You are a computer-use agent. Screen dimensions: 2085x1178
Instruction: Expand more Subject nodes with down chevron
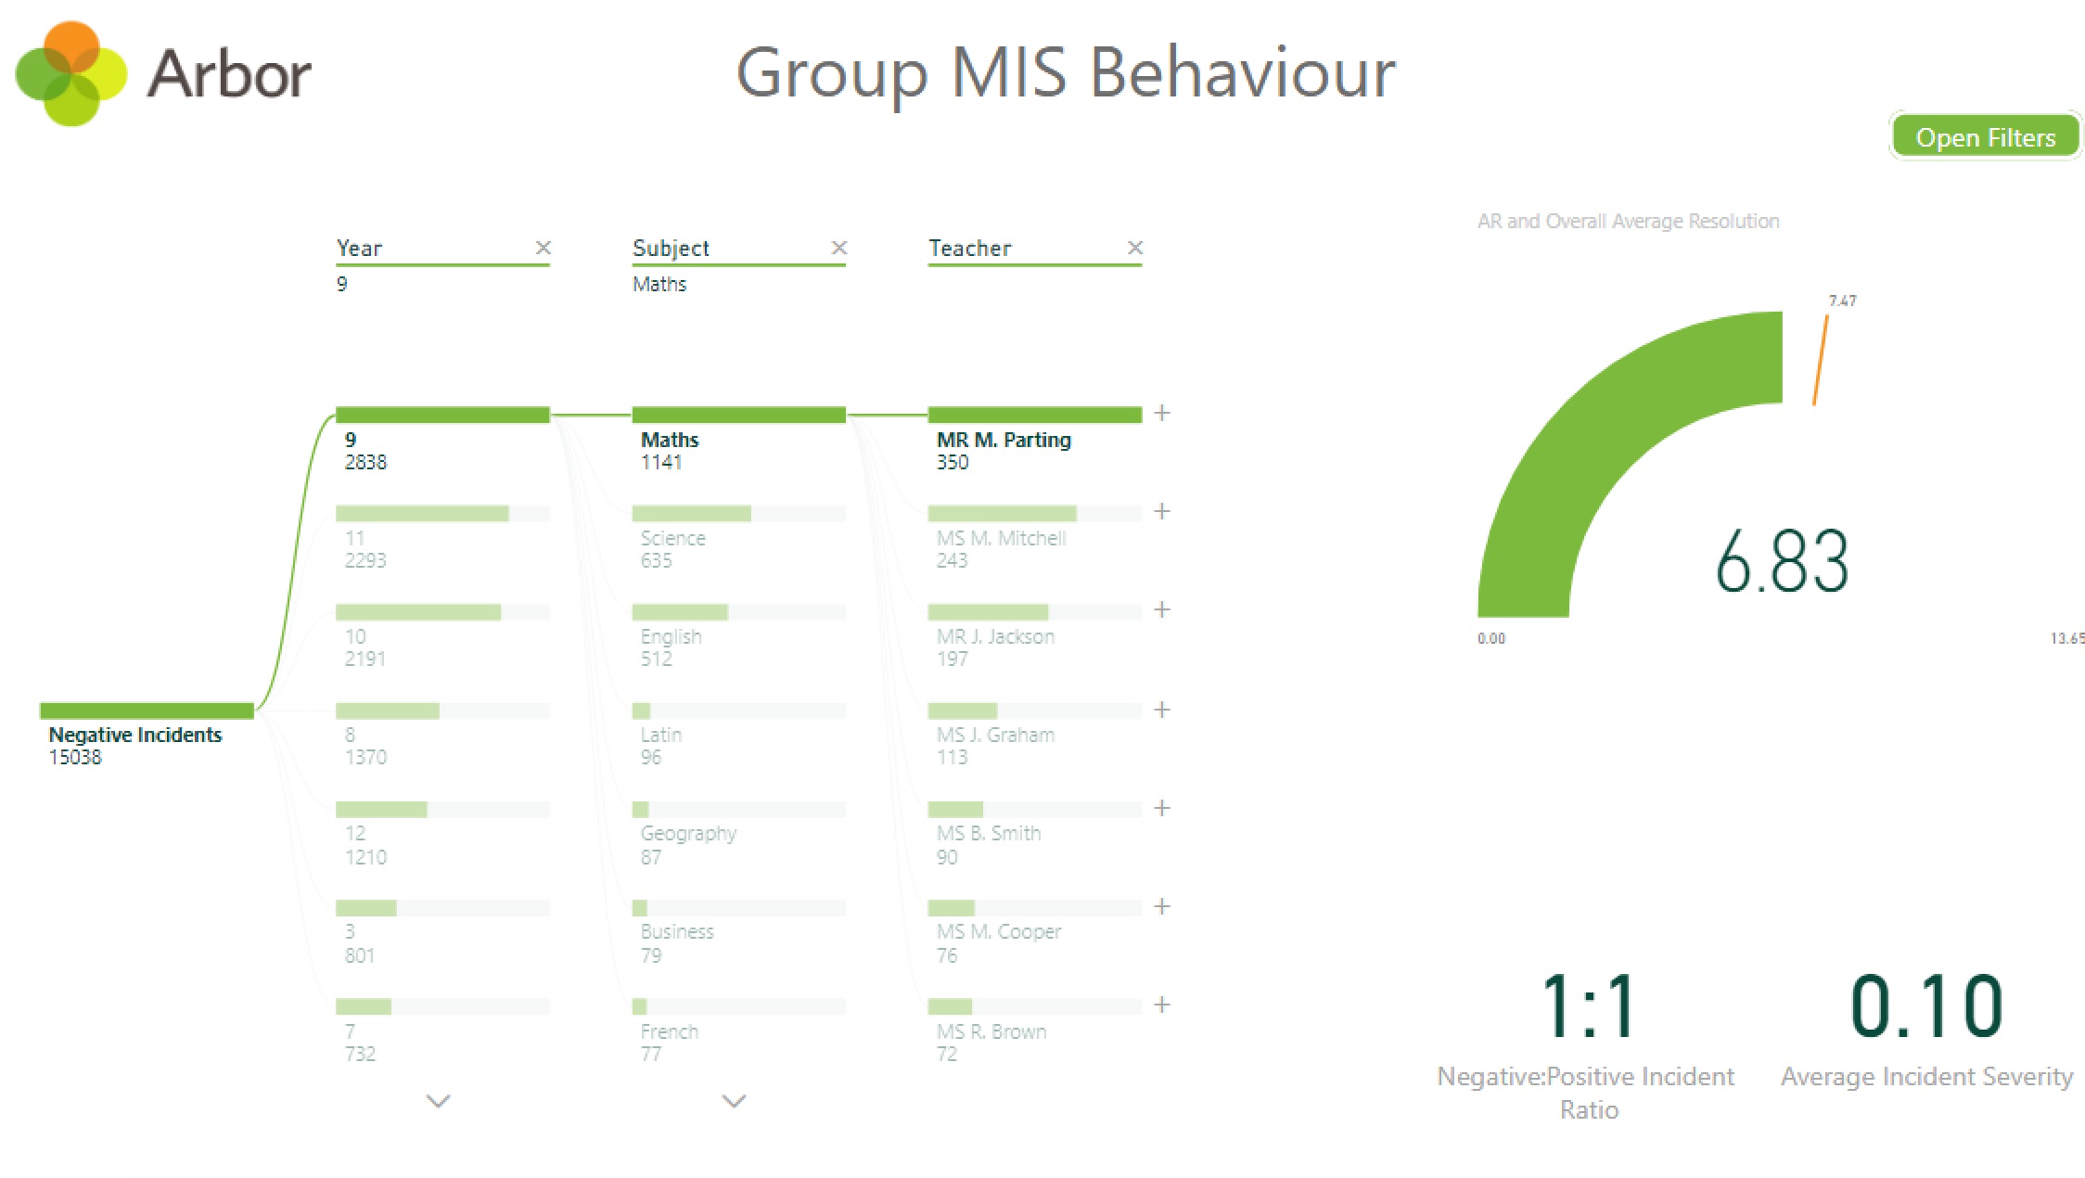(734, 1101)
